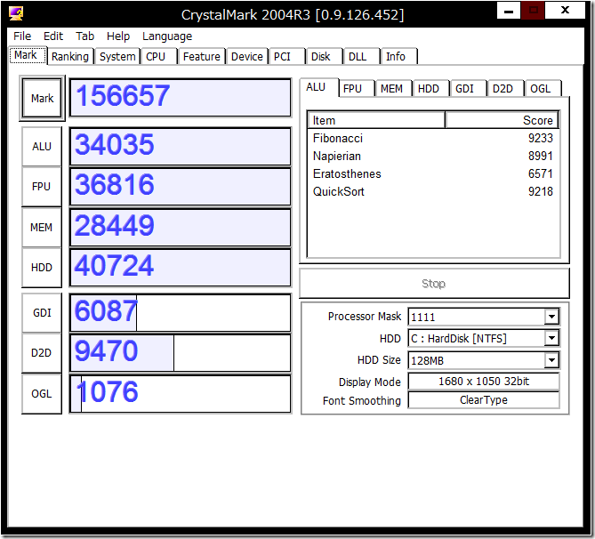Click the Display Mode field
Viewport: 595px width, 539px height.
tap(484, 381)
